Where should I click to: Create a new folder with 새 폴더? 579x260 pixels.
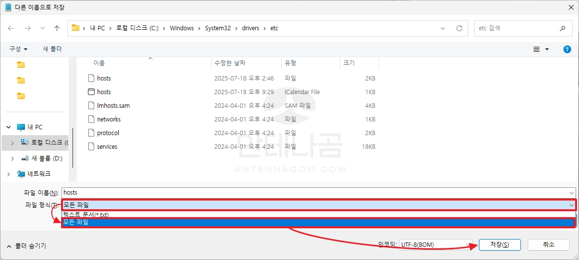point(52,49)
